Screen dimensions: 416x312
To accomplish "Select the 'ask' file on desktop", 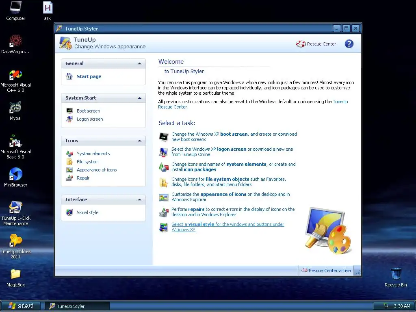I will pos(48,11).
